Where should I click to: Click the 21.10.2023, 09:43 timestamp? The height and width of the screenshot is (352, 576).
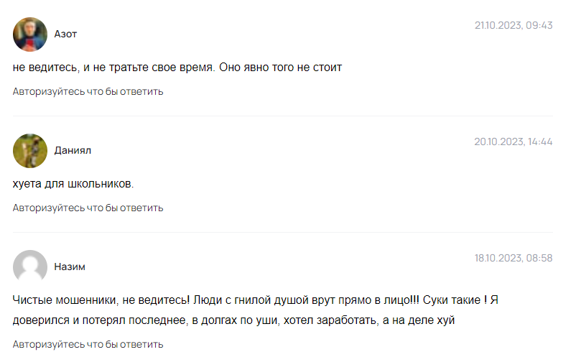pyautogui.click(x=514, y=25)
